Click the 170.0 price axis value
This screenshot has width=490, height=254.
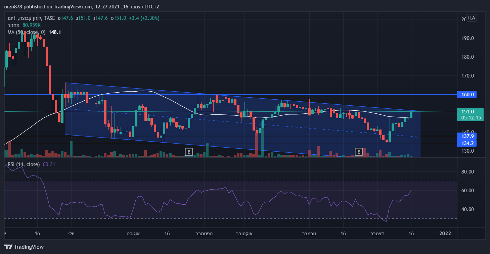(x=467, y=76)
